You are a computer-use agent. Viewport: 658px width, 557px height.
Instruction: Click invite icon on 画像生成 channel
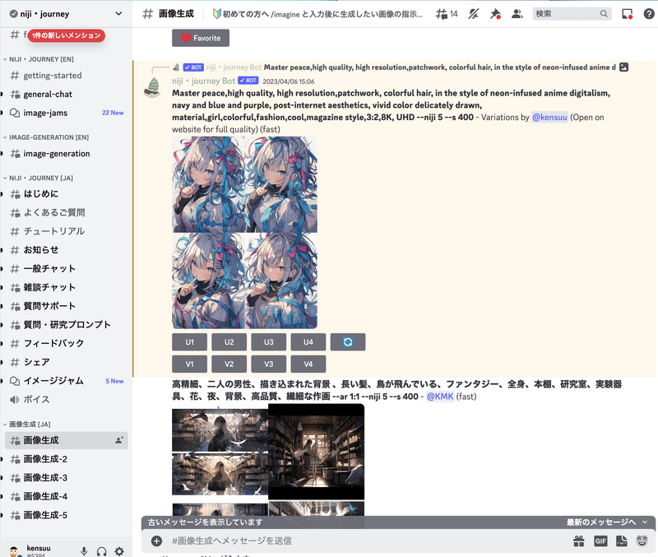click(119, 440)
